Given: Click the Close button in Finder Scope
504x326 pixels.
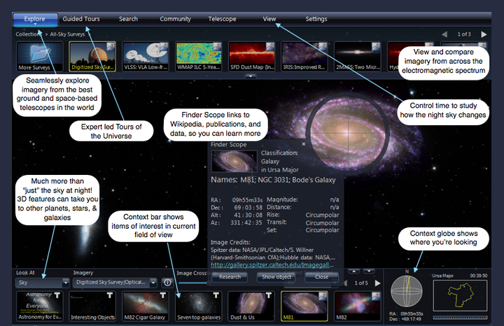Looking at the screenshot, I should click(x=322, y=277).
